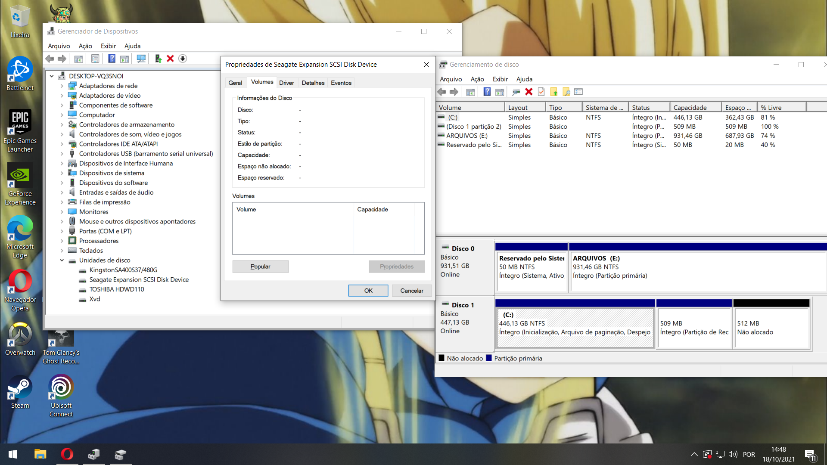Switch to the Eventos tab
The height and width of the screenshot is (465, 827).
click(x=341, y=83)
